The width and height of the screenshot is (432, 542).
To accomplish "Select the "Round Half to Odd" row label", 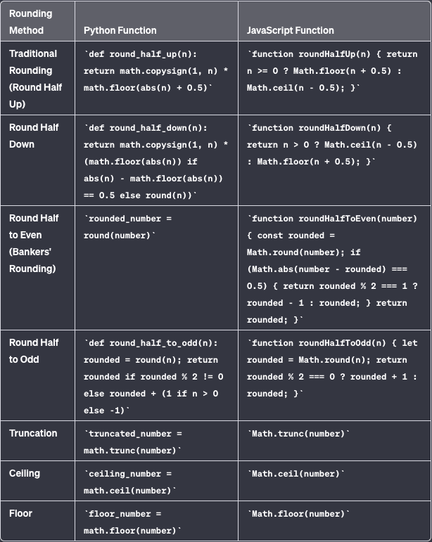I will 34,351.
